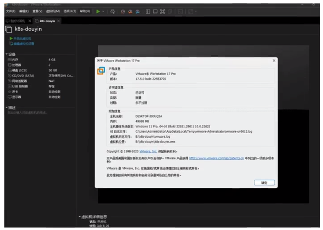Click the green power-on play toolbar icon
Image resolution: width=323 pixels, height=230 pixels.
tap(98, 11)
